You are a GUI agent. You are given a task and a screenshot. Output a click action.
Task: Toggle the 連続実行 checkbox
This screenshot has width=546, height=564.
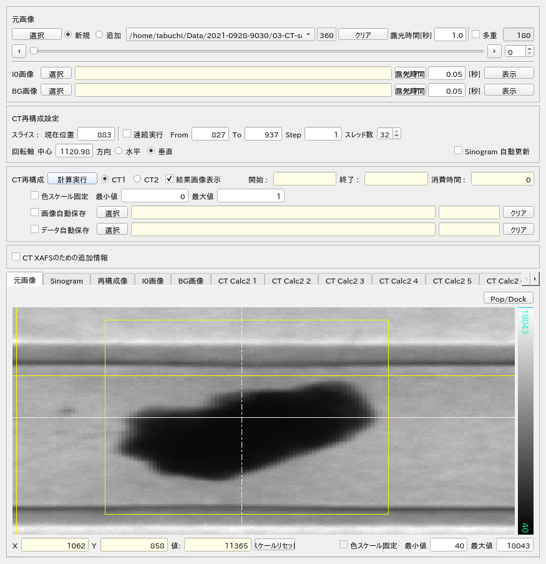pyautogui.click(x=127, y=134)
